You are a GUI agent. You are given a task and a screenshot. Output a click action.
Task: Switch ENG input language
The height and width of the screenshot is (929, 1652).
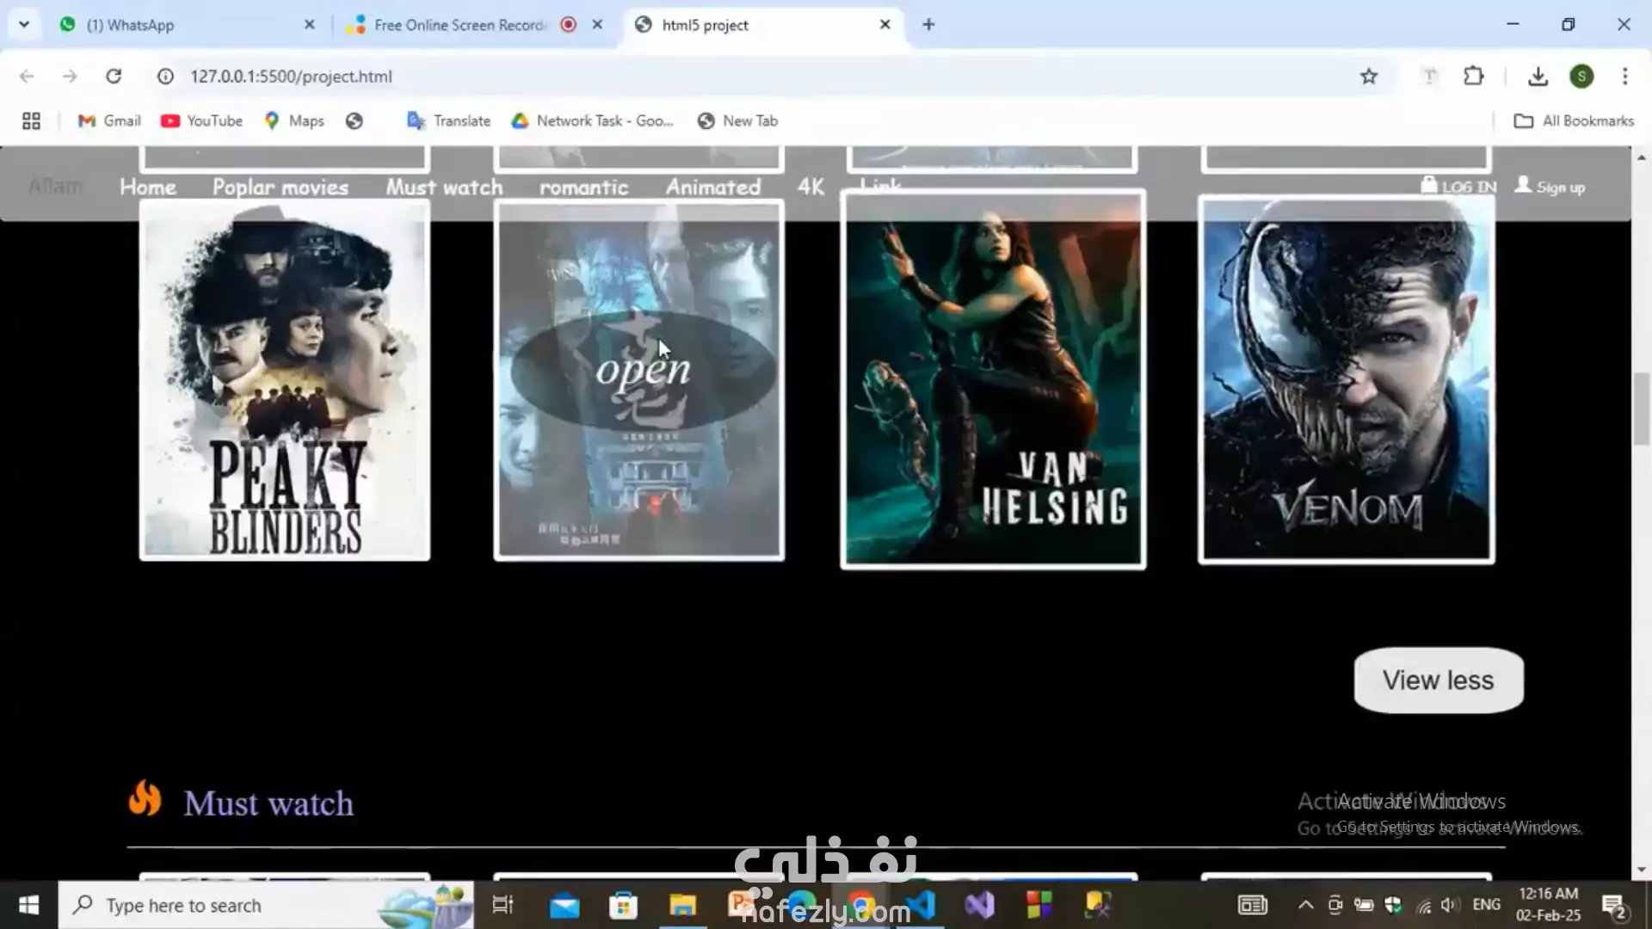coord(1487,905)
